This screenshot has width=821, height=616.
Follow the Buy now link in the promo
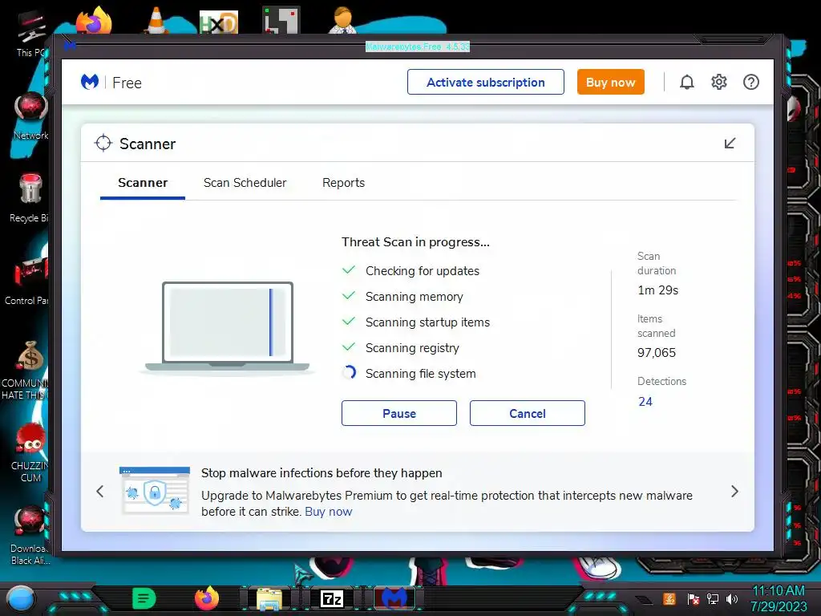(328, 512)
